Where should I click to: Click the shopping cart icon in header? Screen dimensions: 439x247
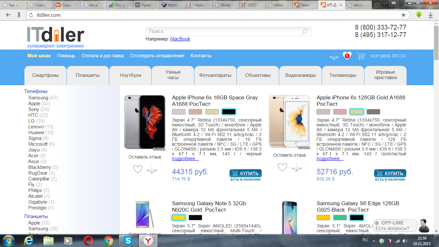[361, 56]
